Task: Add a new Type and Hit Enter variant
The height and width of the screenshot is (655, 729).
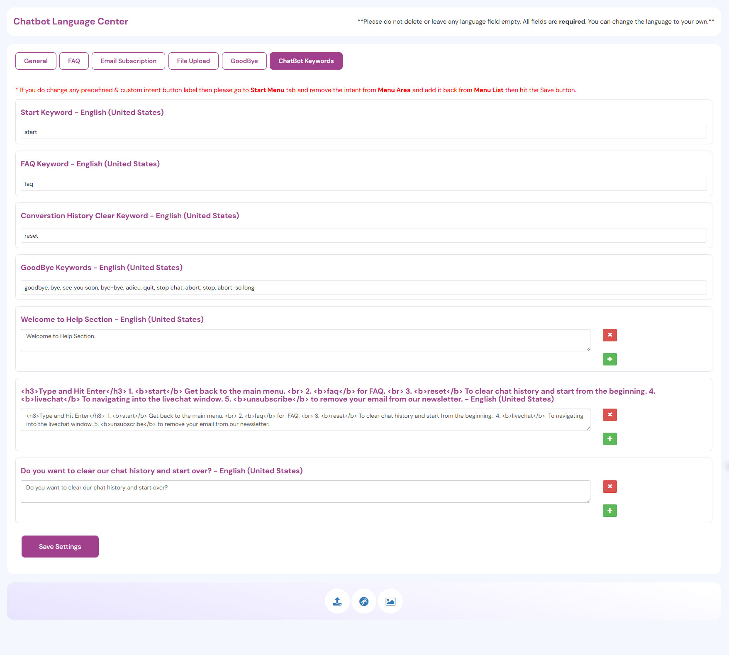Action: click(610, 439)
